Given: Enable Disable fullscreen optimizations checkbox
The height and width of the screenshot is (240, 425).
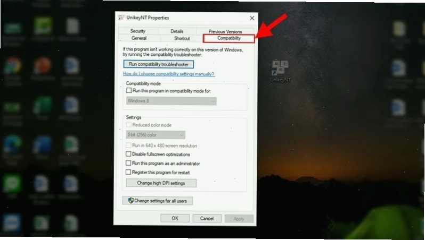Looking at the screenshot, I should coord(128,154).
